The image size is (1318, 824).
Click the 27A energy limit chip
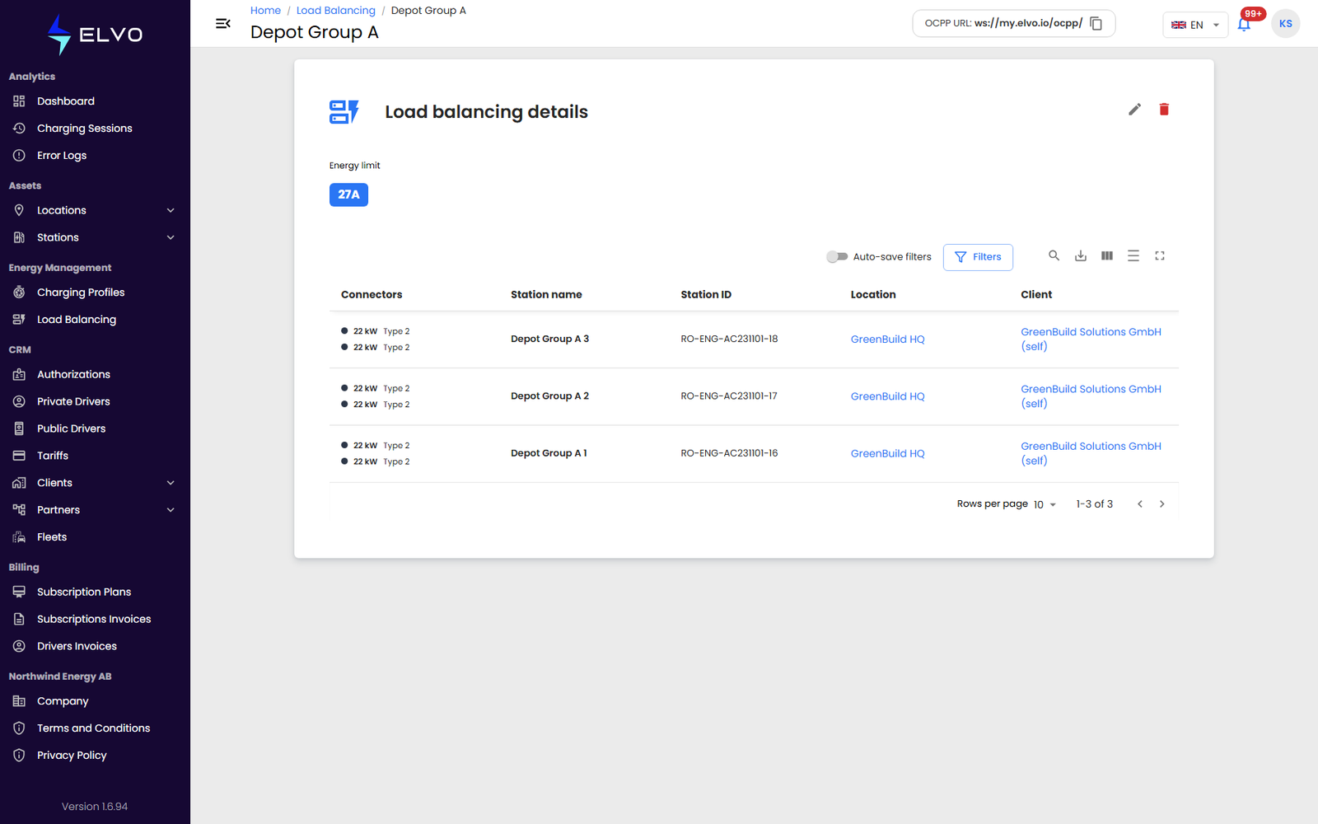point(348,194)
